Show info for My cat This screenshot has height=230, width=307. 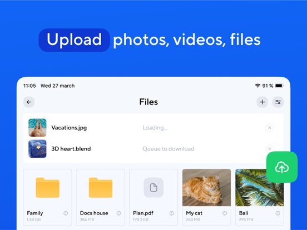point(225,213)
